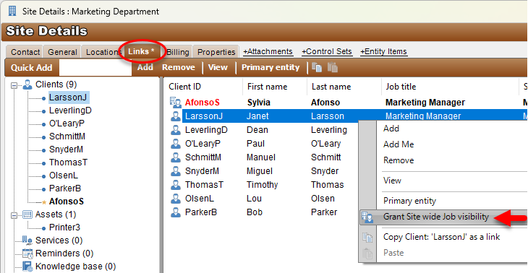Select O'LearyP in the Clients tree
This screenshot has width=528, height=273.
67,123
